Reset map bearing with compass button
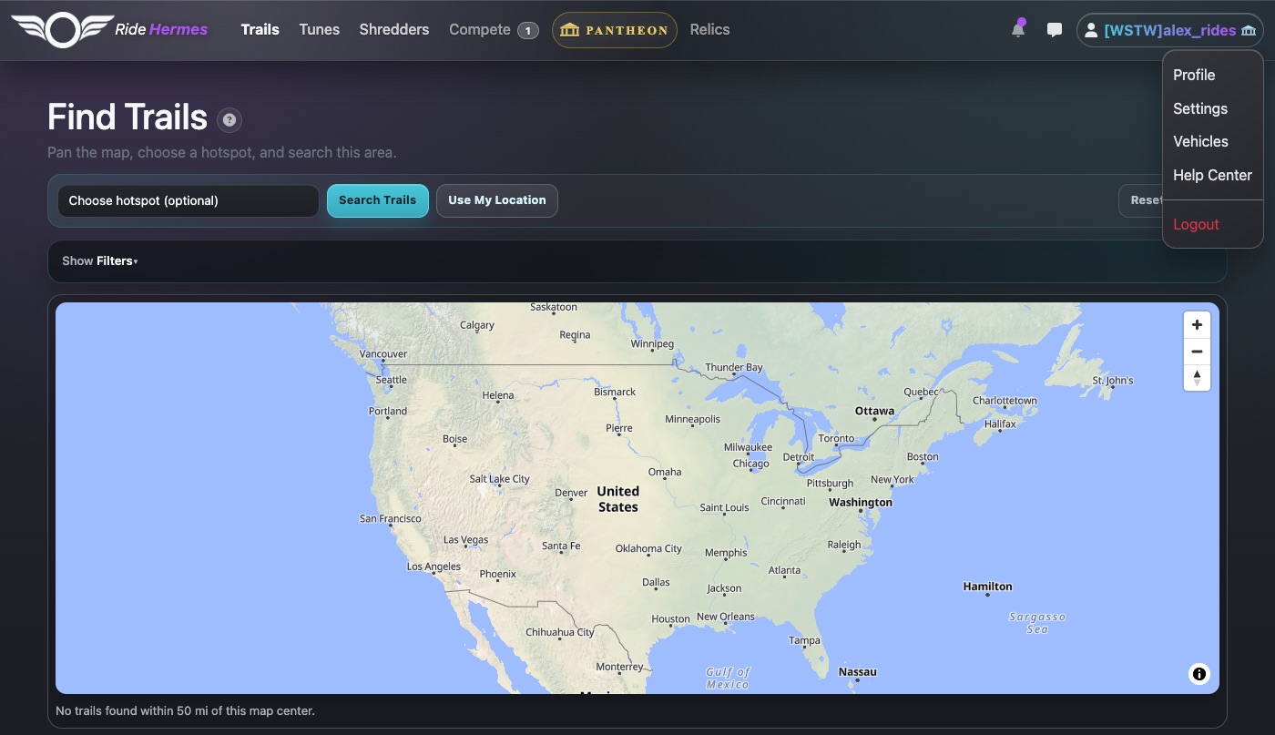Screen dimensions: 1275x735 point(1197,377)
